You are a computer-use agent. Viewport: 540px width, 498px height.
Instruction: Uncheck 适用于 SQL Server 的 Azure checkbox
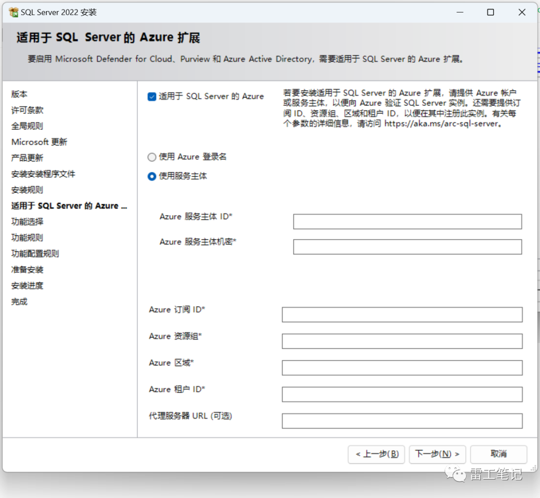coord(152,97)
